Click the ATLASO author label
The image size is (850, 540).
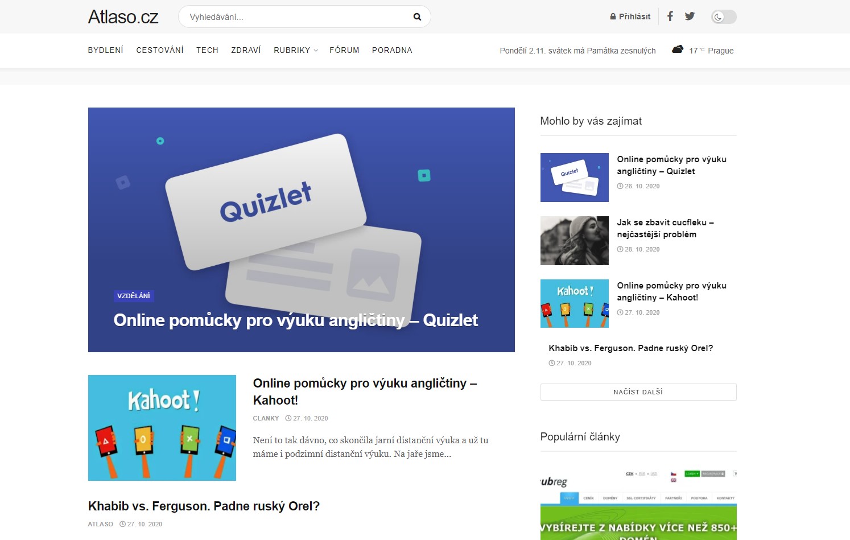click(101, 524)
